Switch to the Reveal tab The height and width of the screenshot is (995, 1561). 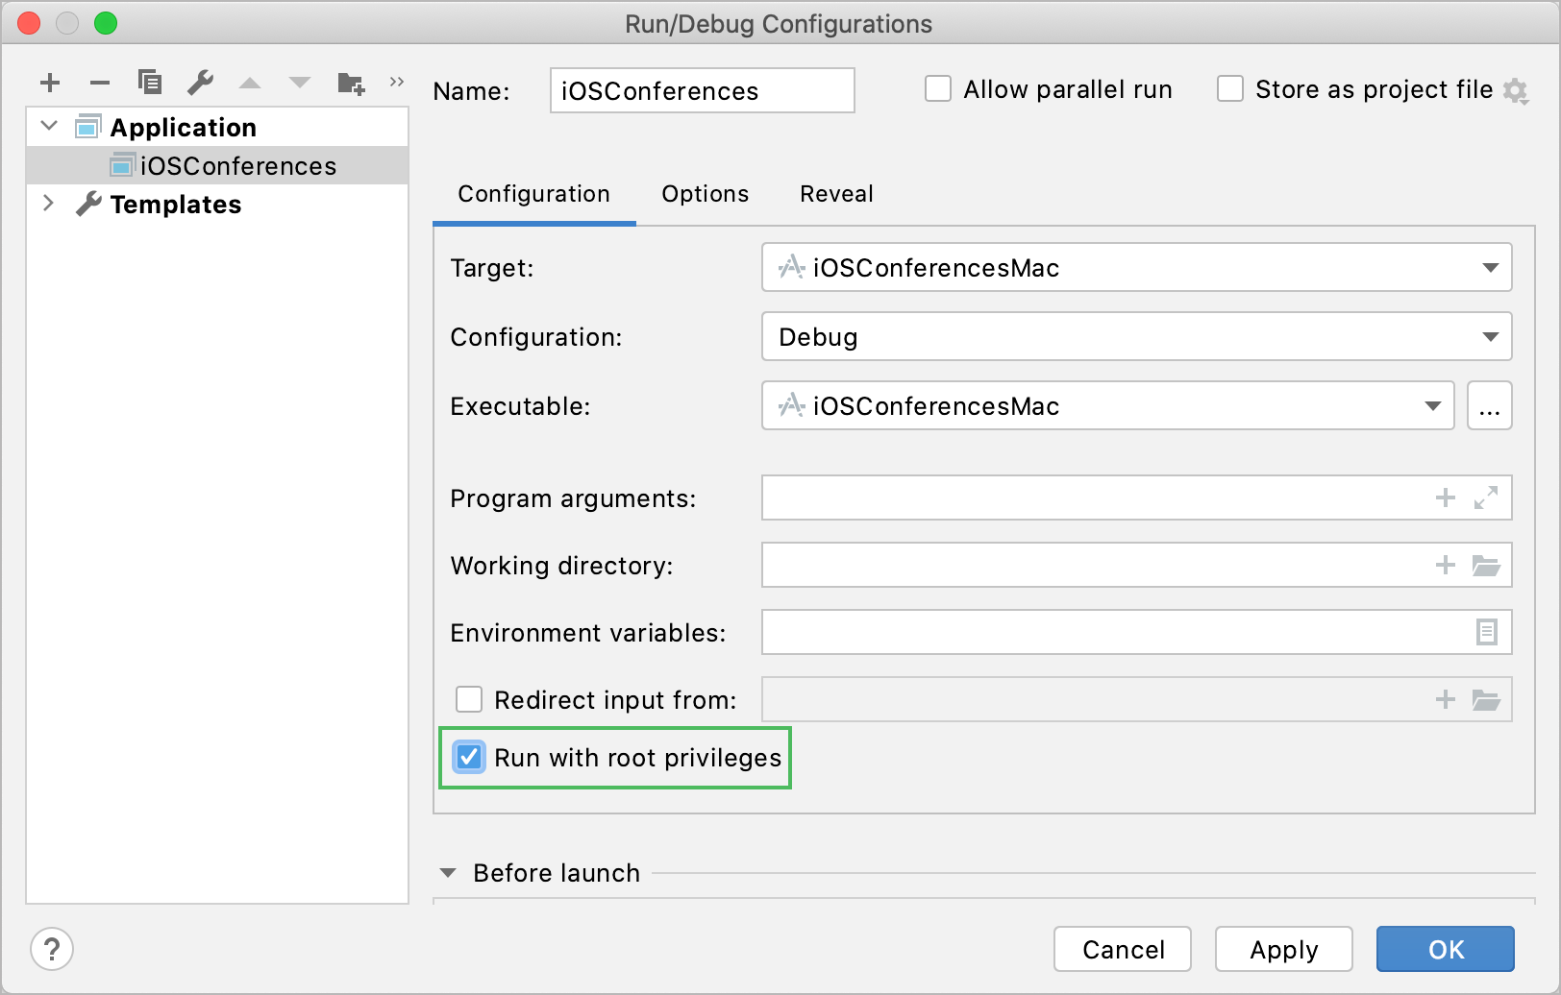coord(836,194)
